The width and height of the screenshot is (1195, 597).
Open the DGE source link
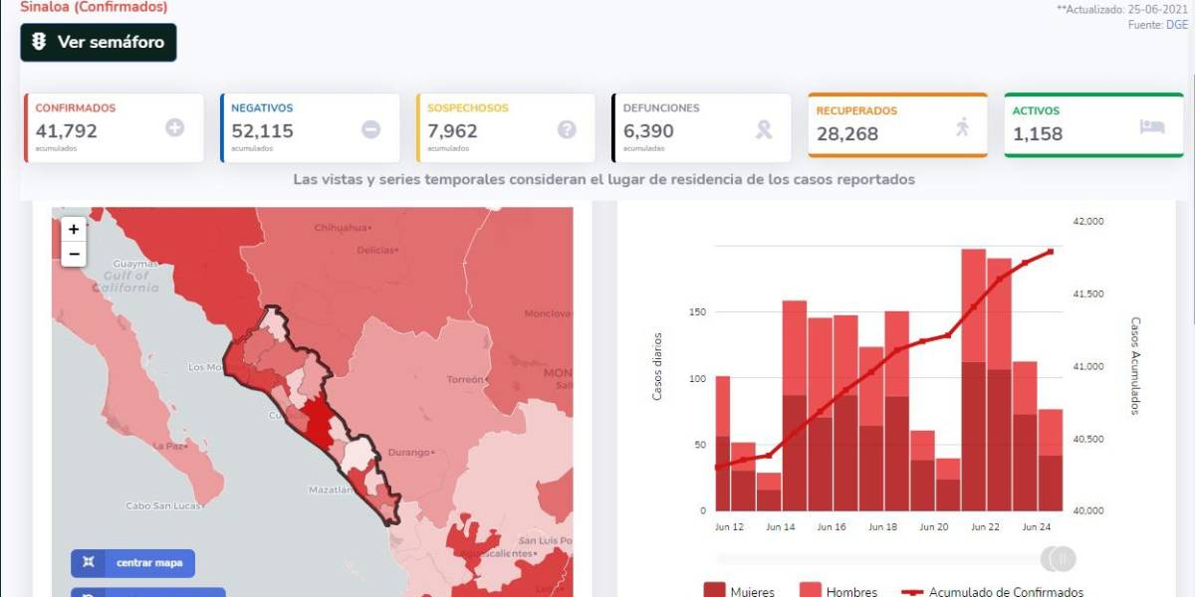point(1177,25)
